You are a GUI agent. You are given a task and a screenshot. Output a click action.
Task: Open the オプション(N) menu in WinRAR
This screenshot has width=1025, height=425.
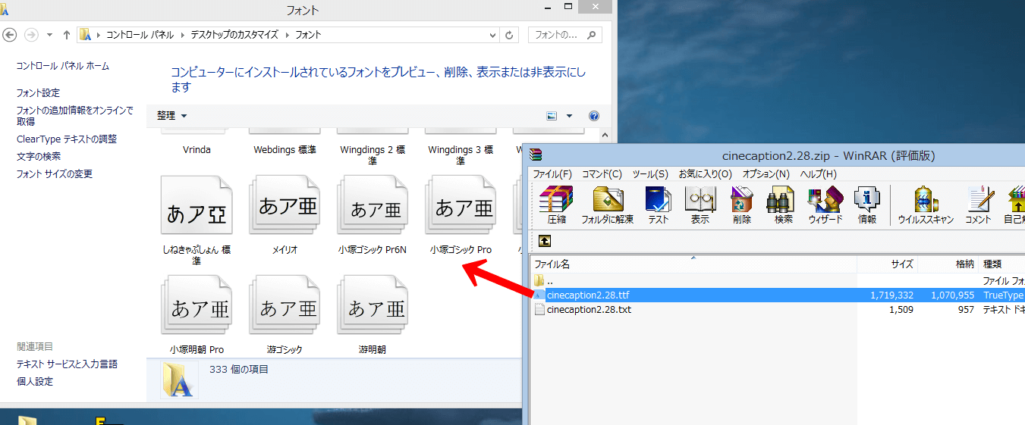point(766,174)
